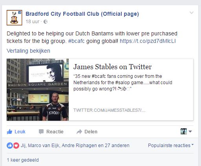Viewport: 201px width, 166px height.
Task: Open the profile picture selector dropdown
Action: (x=186, y=131)
